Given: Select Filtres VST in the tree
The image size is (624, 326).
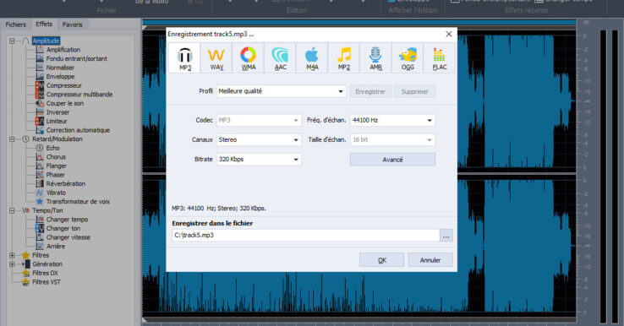Looking at the screenshot, I should click(x=47, y=282).
